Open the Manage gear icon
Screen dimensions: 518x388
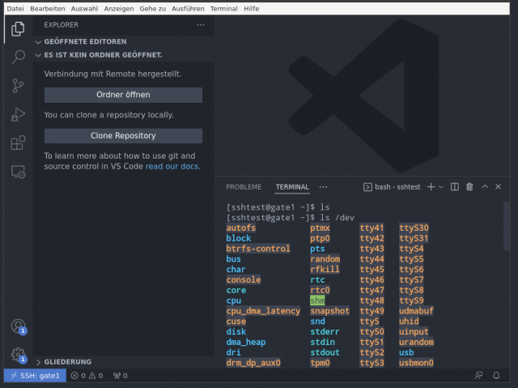point(19,355)
